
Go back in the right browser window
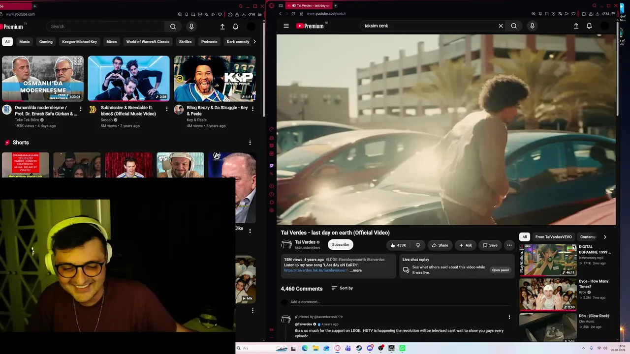(280, 14)
